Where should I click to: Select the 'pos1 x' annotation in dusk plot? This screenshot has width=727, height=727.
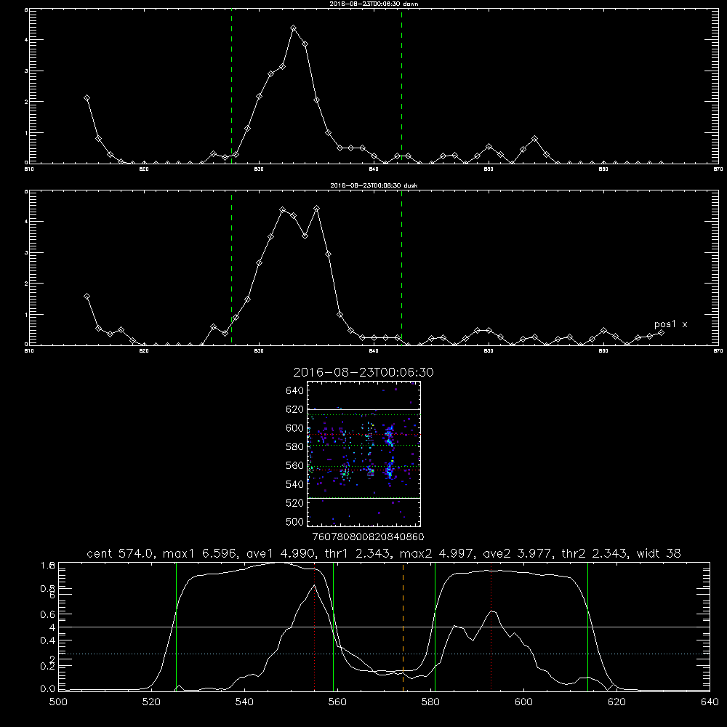coord(670,324)
